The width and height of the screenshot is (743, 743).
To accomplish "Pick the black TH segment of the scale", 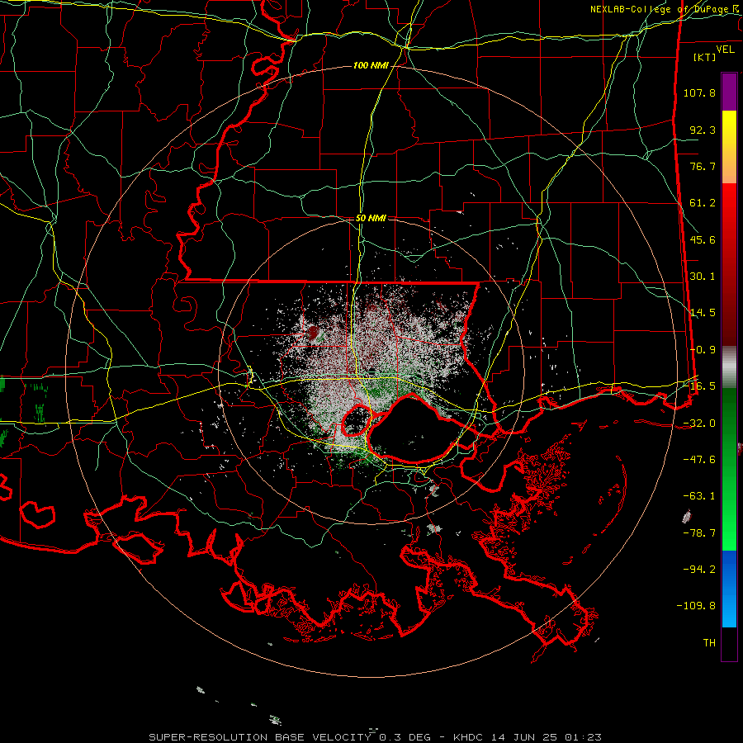I will (x=729, y=643).
